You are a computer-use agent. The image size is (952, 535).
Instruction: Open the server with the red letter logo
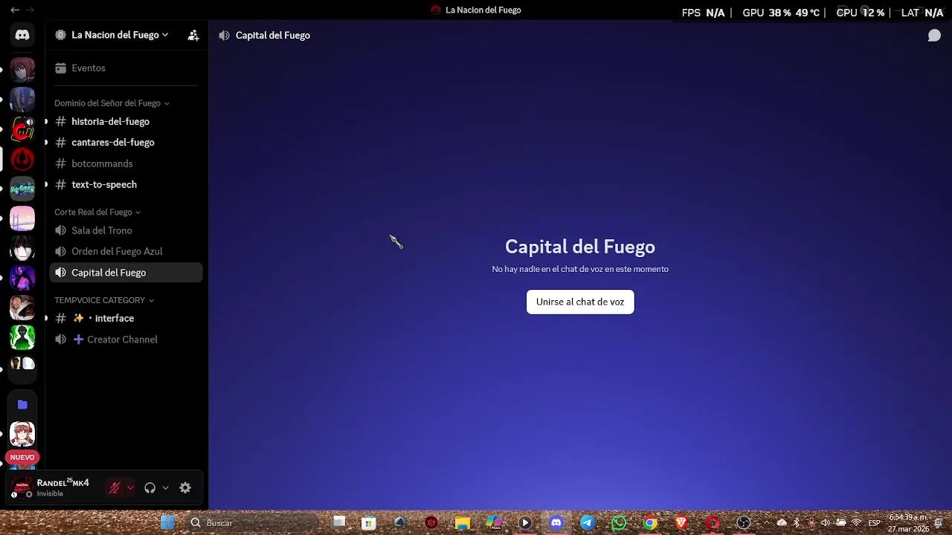[22, 129]
